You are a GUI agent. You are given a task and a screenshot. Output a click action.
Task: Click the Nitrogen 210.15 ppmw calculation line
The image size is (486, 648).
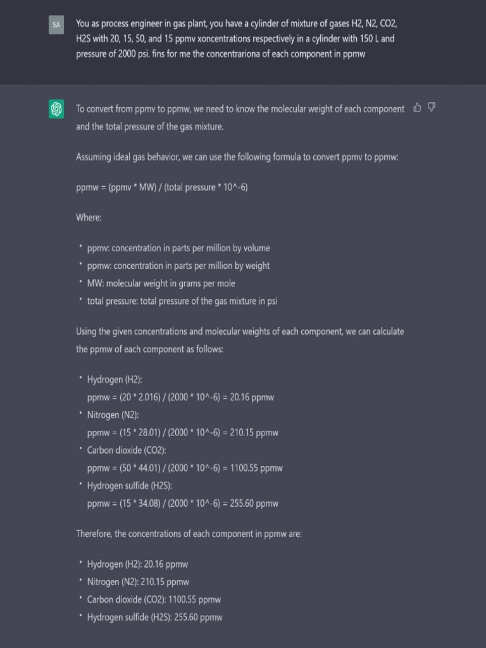pos(183,433)
